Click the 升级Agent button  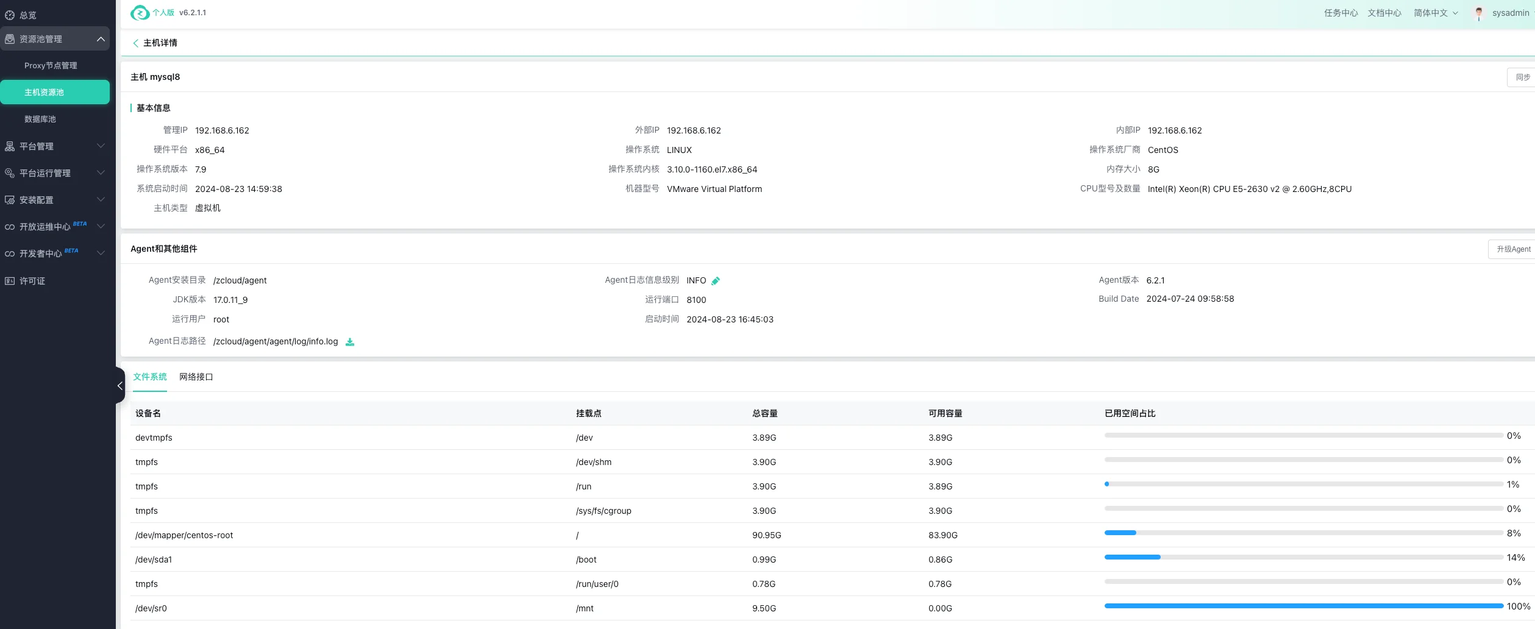tap(1513, 249)
